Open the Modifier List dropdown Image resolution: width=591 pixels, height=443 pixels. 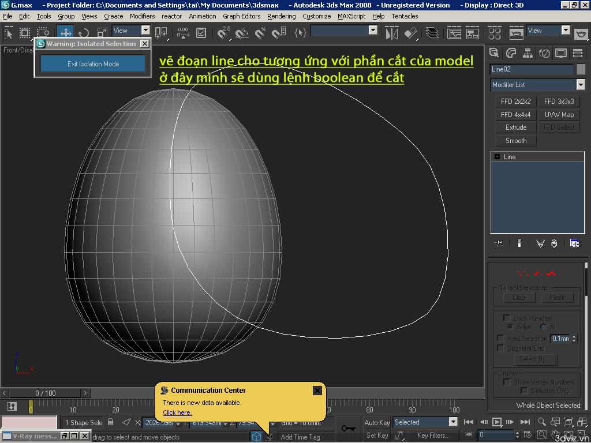[x=580, y=85]
